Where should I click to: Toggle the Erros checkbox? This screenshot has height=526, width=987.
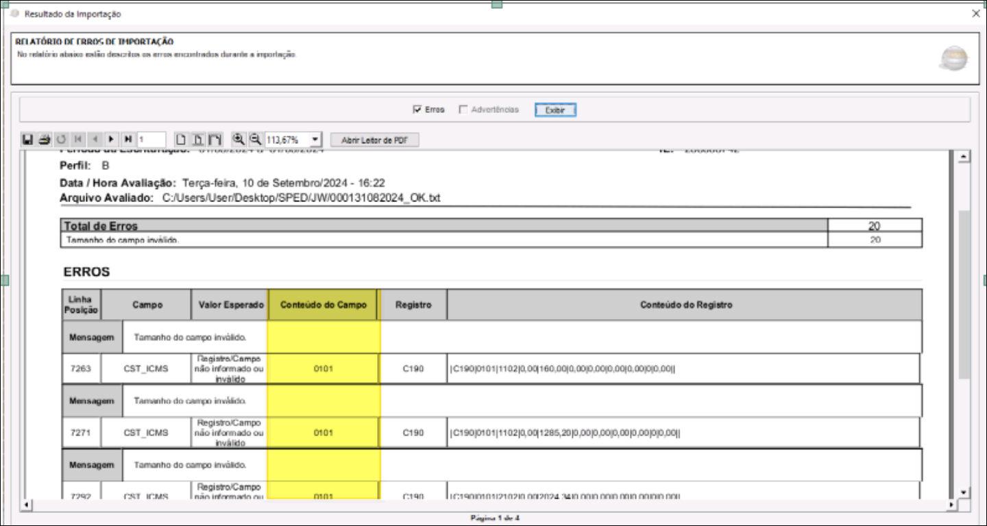point(417,110)
